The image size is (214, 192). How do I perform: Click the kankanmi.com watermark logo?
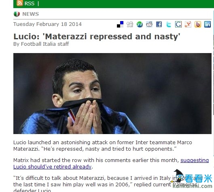click(x=192, y=179)
